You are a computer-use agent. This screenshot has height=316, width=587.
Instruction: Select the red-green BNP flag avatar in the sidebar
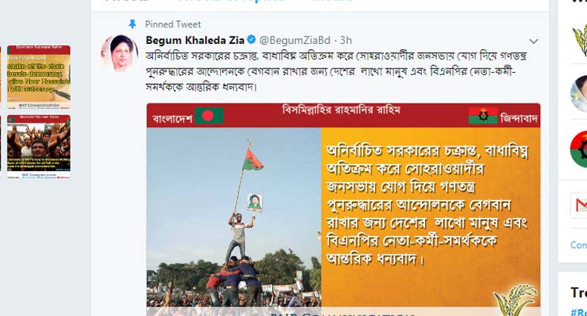[579, 149]
